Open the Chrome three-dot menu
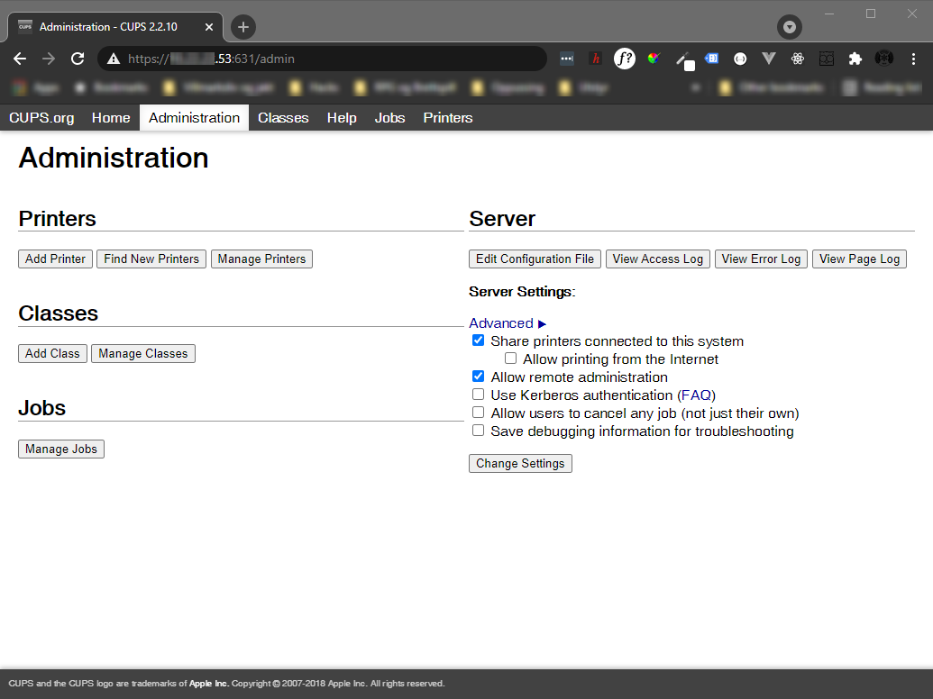The width and height of the screenshot is (933, 699). click(913, 59)
